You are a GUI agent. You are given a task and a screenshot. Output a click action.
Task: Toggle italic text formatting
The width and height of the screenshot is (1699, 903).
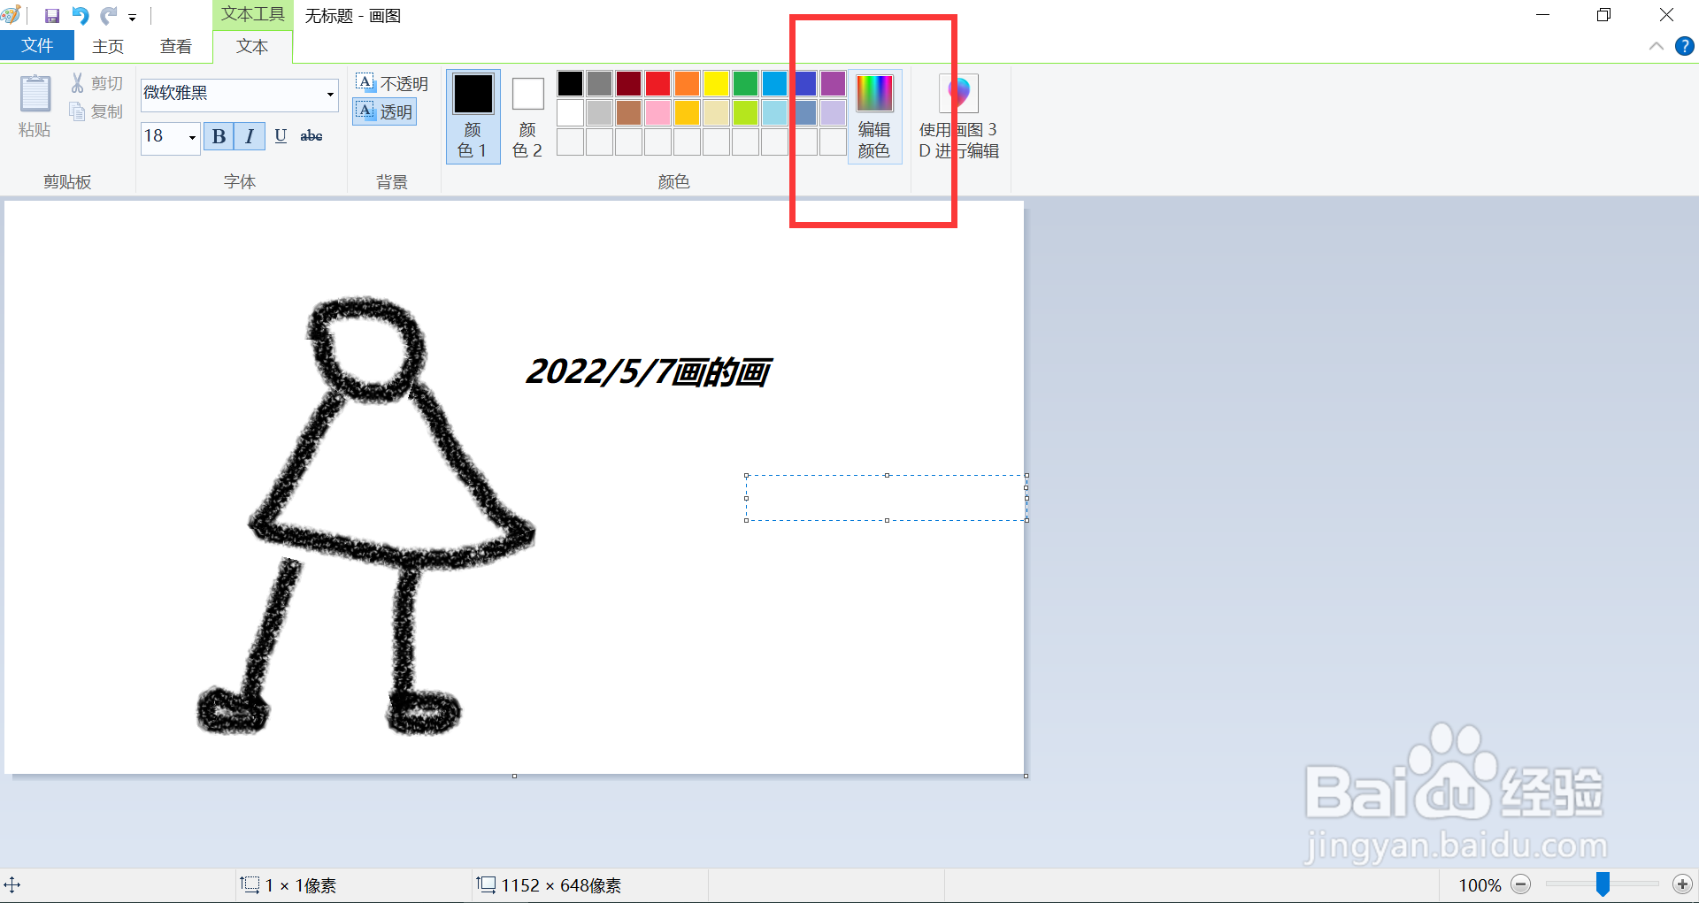(250, 136)
